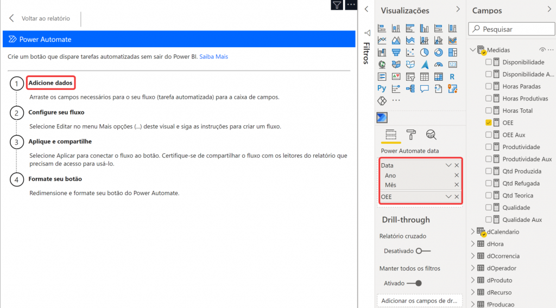The height and width of the screenshot is (308, 556).
Task: Turn off Manter todos os filtros
Action: click(414, 283)
